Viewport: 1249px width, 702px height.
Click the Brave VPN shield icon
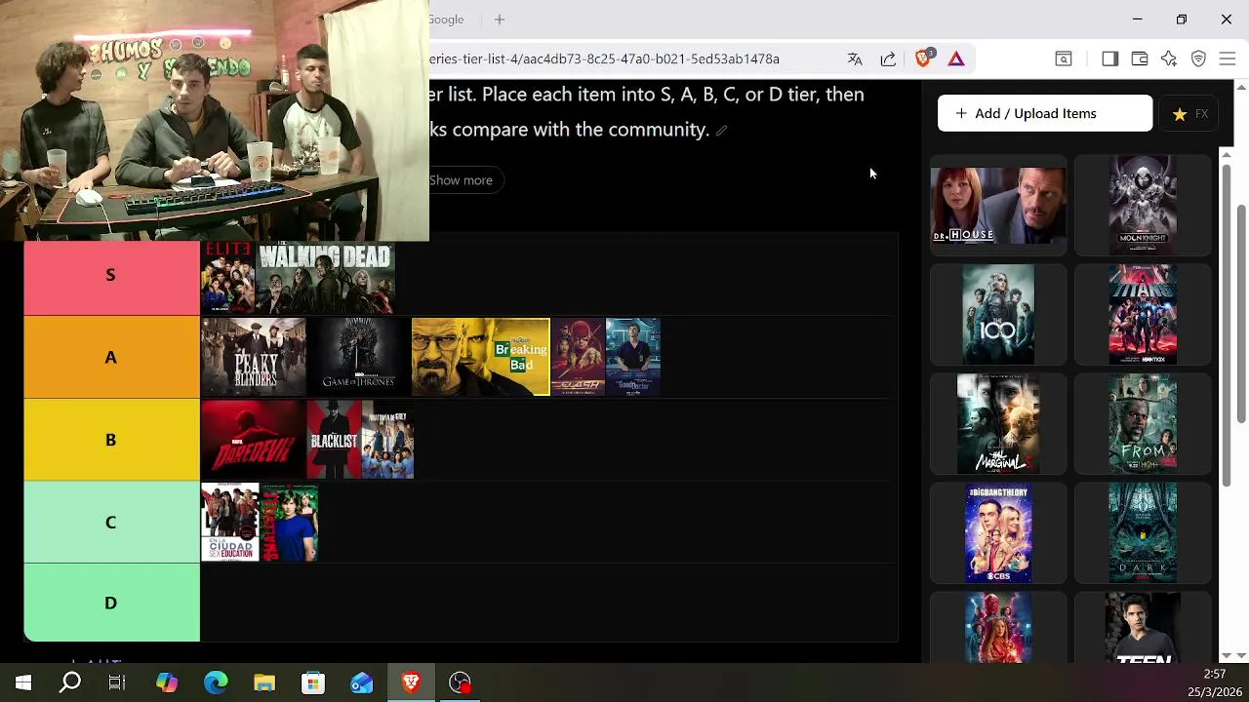1198,58
